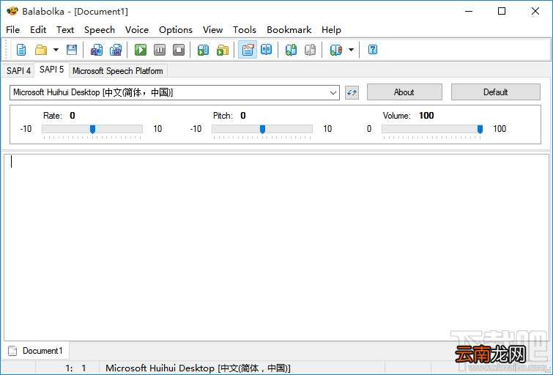Click the Save Audio File icon

point(96,50)
